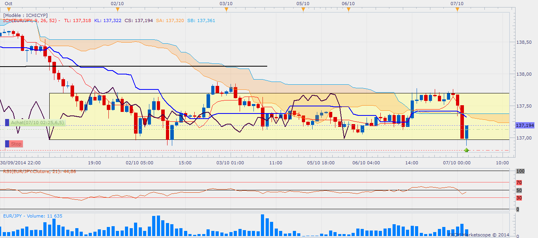The width and height of the screenshot is (538, 238).
Task: Click the red RSI 70 overbought label
Action: pyautogui.click(x=519, y=182)
